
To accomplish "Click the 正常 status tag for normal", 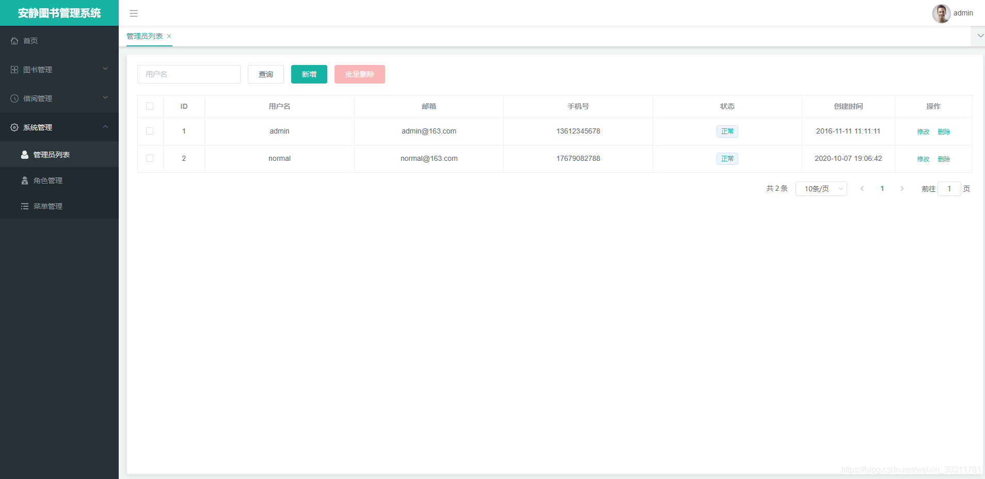I will 727,159.
